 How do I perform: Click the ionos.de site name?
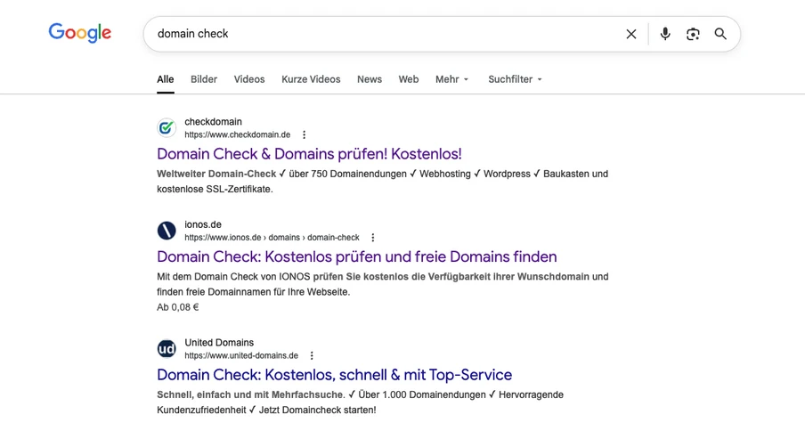(203, 224)
